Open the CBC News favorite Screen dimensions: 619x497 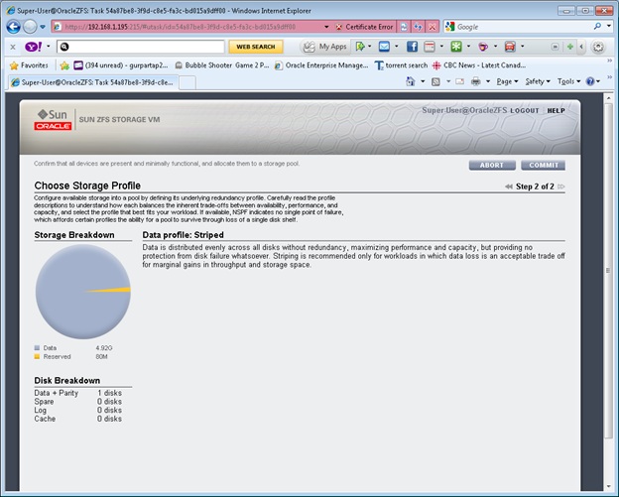click(479, 65)
